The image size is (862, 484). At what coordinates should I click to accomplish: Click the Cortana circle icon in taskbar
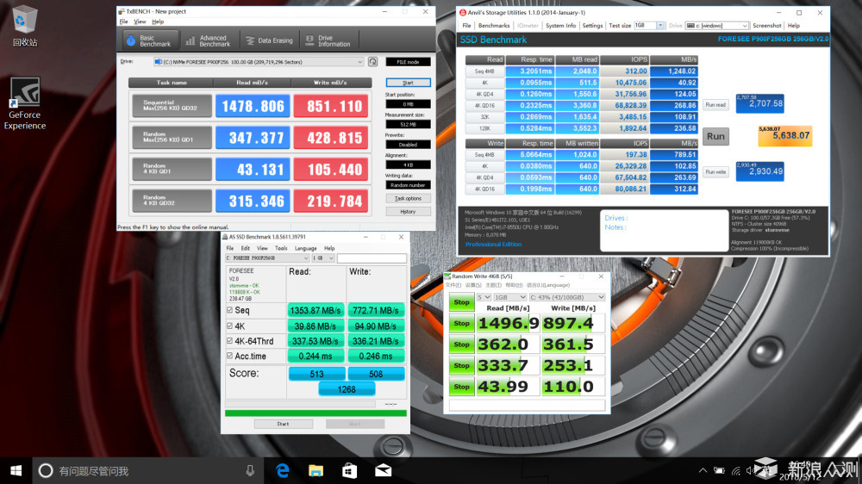click(x=46, y=470)
